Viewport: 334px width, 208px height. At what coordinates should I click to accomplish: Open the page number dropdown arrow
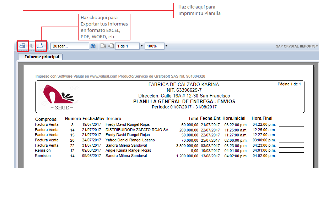141,46
